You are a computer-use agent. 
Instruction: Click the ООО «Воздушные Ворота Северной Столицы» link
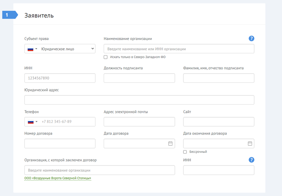(58, 178)
